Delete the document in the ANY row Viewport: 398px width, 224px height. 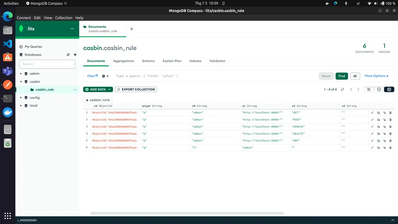(391, 140)
